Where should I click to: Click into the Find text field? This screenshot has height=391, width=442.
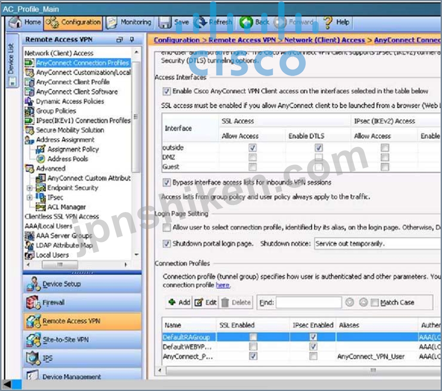coord(309,303)
